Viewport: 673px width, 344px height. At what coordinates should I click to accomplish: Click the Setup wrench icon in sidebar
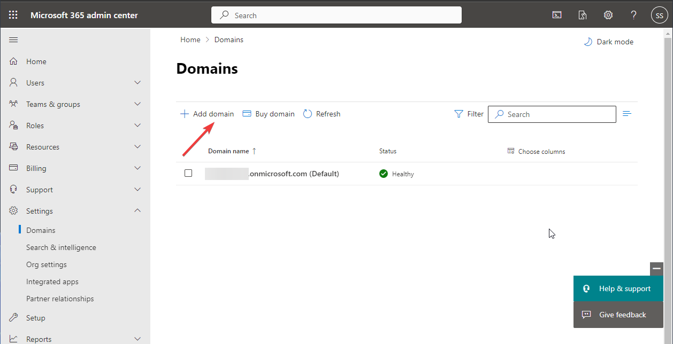[14, 318]
